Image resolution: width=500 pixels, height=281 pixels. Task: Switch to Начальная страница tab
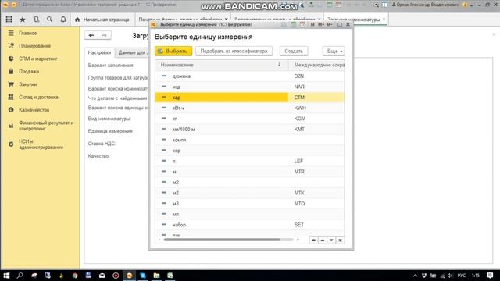pos(102,20)
